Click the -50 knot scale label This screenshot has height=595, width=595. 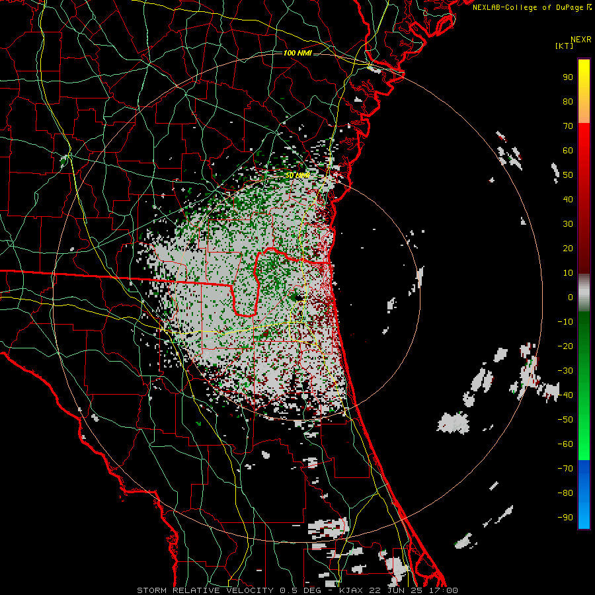565,419
